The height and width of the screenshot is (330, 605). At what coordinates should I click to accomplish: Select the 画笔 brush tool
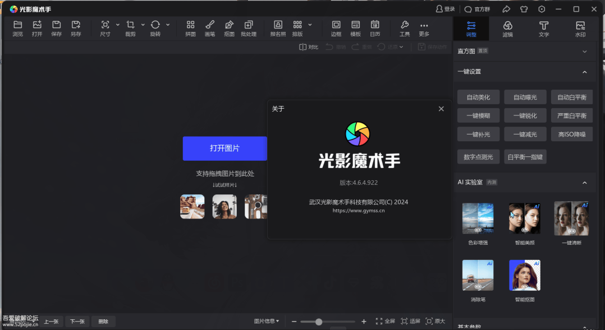(x=209, y=29)
